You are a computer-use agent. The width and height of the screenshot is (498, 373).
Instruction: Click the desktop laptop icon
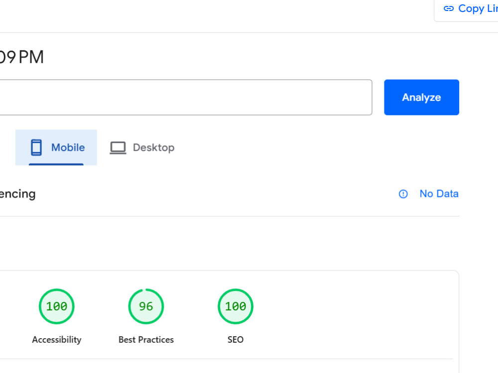(x=118, y=148)
